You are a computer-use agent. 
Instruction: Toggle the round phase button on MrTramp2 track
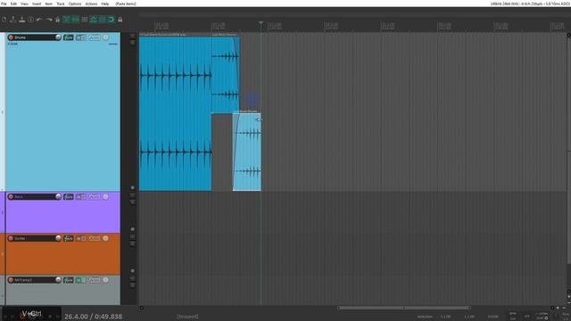tap(105, 280)
